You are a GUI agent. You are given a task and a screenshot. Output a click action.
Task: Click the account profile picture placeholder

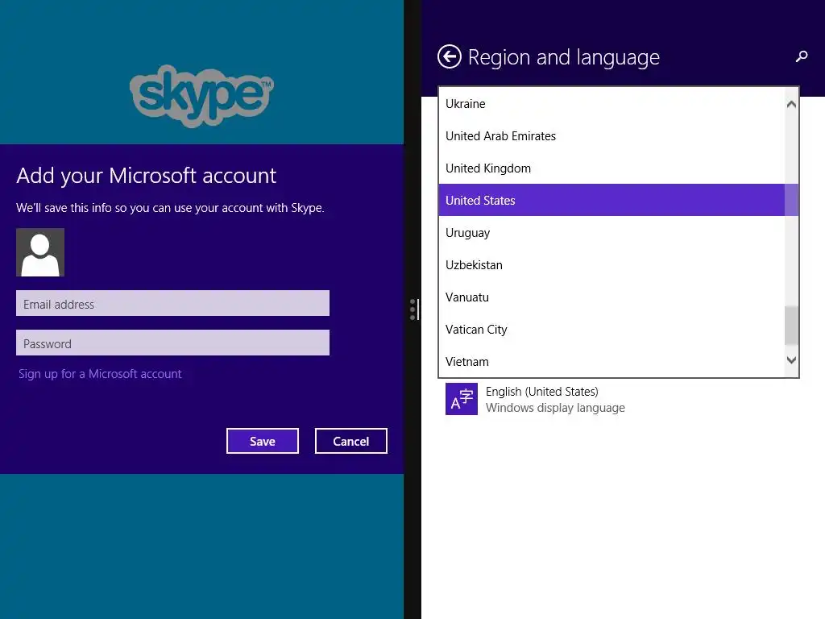coord(40,252)
